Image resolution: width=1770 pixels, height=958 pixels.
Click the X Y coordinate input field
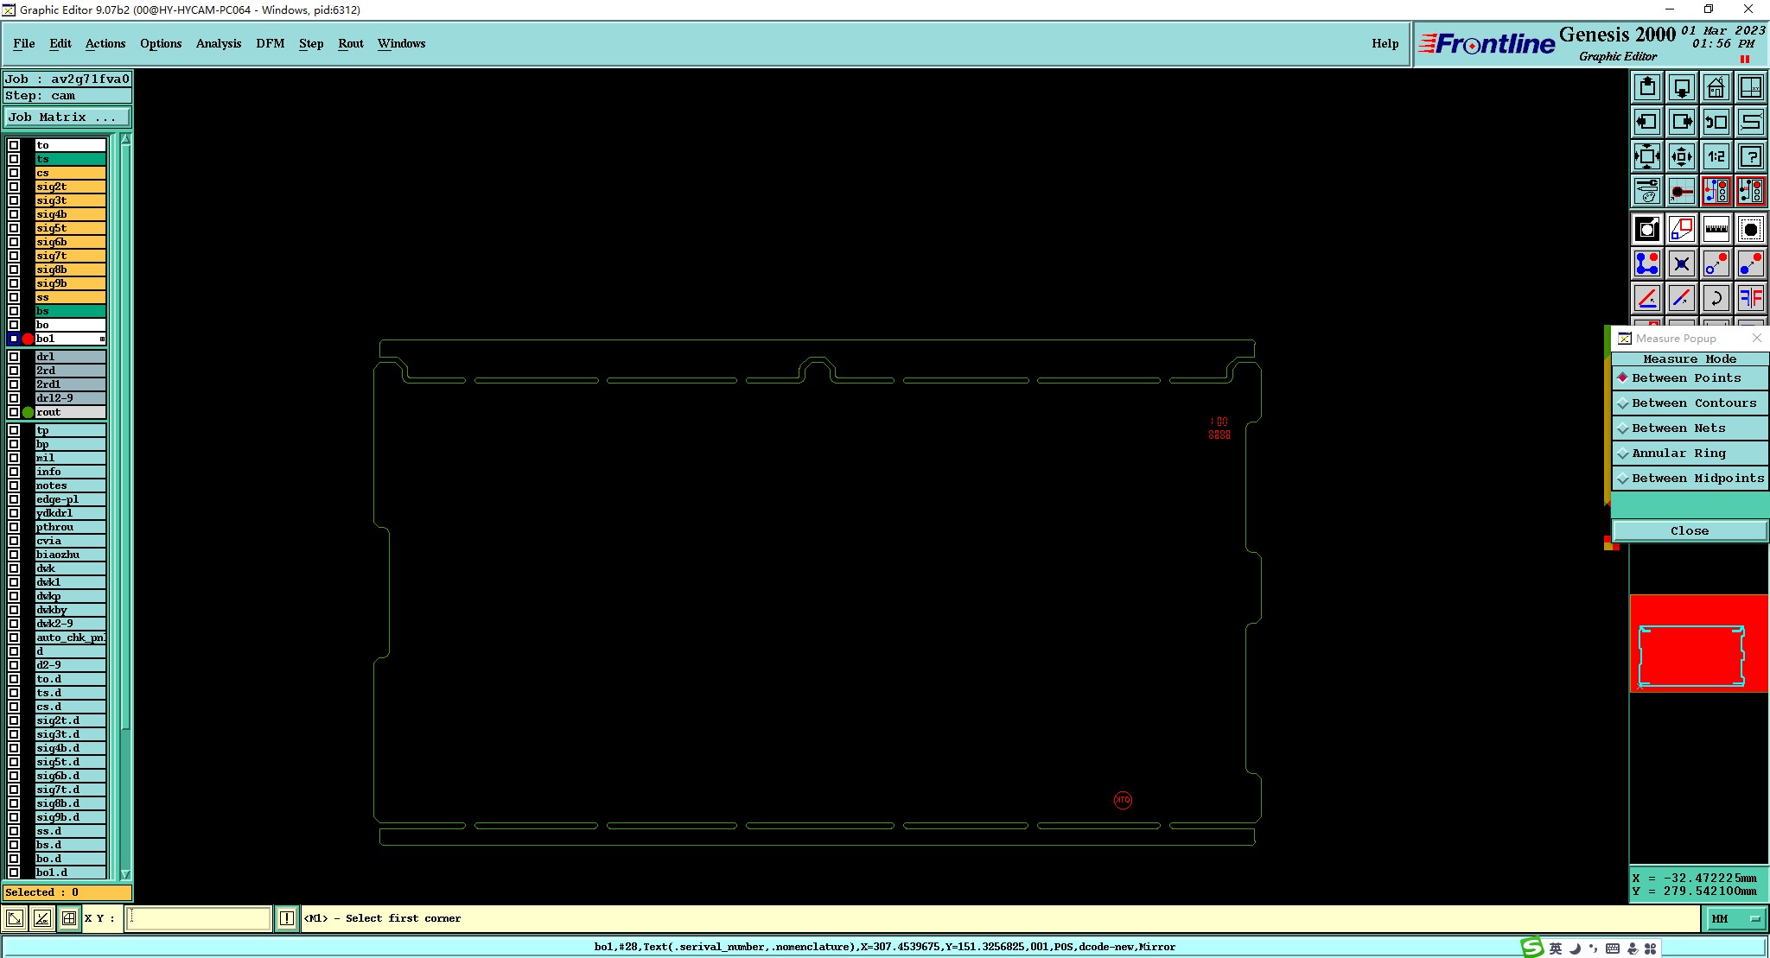(199, 918)
